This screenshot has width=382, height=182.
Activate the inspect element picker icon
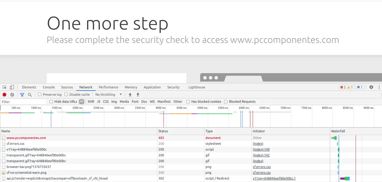click(x=5, y=87)
